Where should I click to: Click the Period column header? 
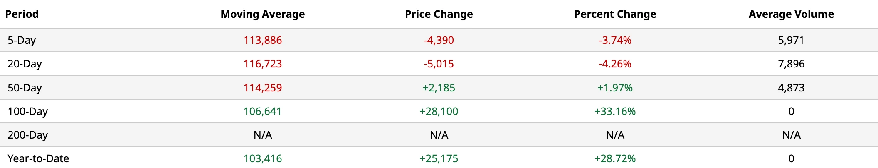(x=22, y=14)
